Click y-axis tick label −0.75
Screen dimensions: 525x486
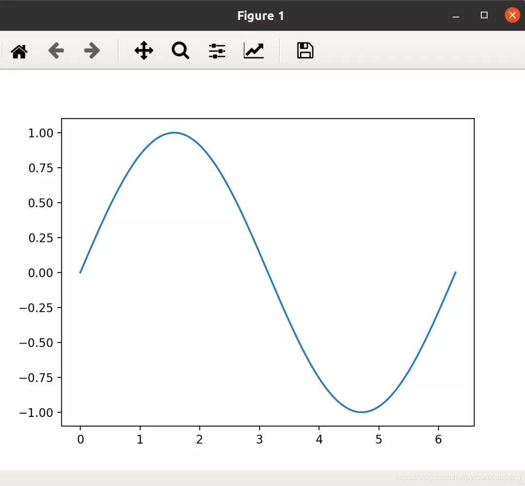(x=36, y=378)
